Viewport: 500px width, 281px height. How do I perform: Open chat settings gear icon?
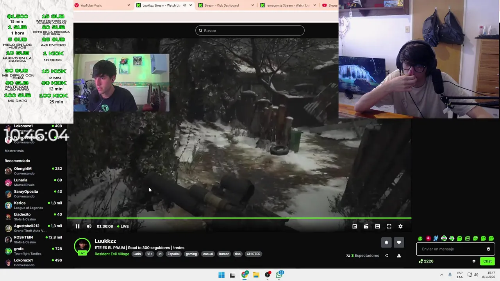point(474,261)
